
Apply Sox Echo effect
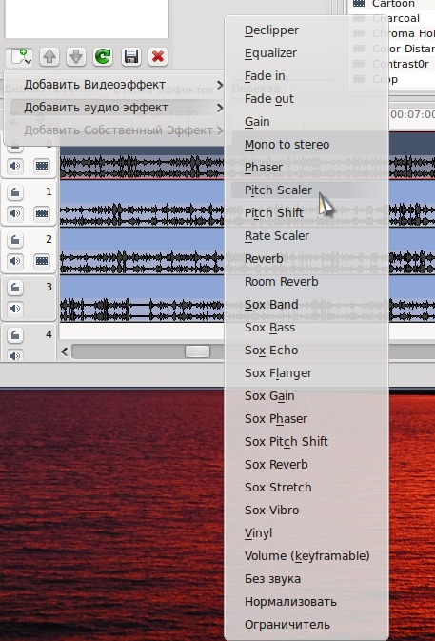[x=306, y=351]
